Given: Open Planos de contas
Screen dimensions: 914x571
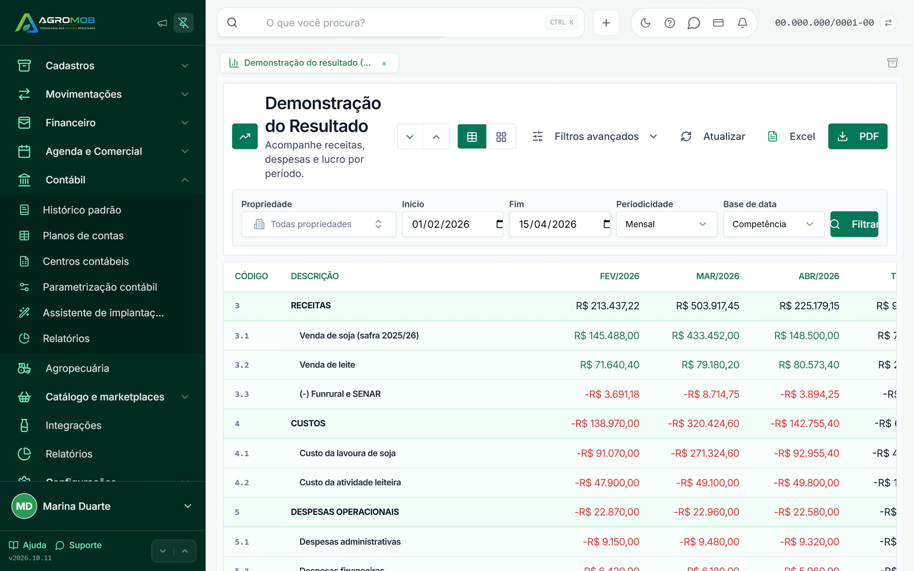Looking at the screenshot, I should pos(103,236).
